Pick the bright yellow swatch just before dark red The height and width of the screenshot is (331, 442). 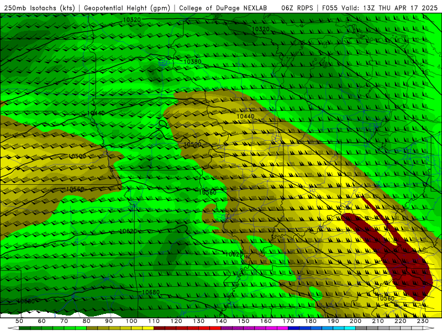(148, 328)
